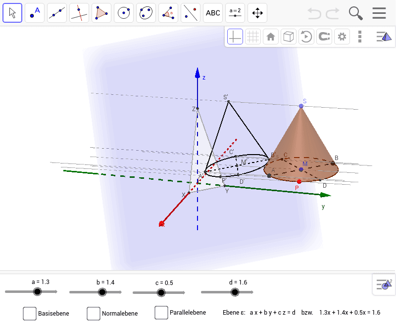This screenshot has width=396, height=326.
Task: Click the label 'b = 1.4'
Action: [x=105, y=283]
